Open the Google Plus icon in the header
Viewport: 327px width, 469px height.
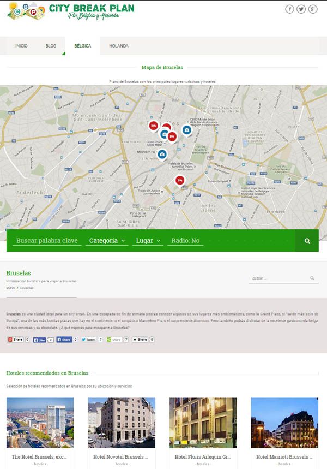point(313,9)
